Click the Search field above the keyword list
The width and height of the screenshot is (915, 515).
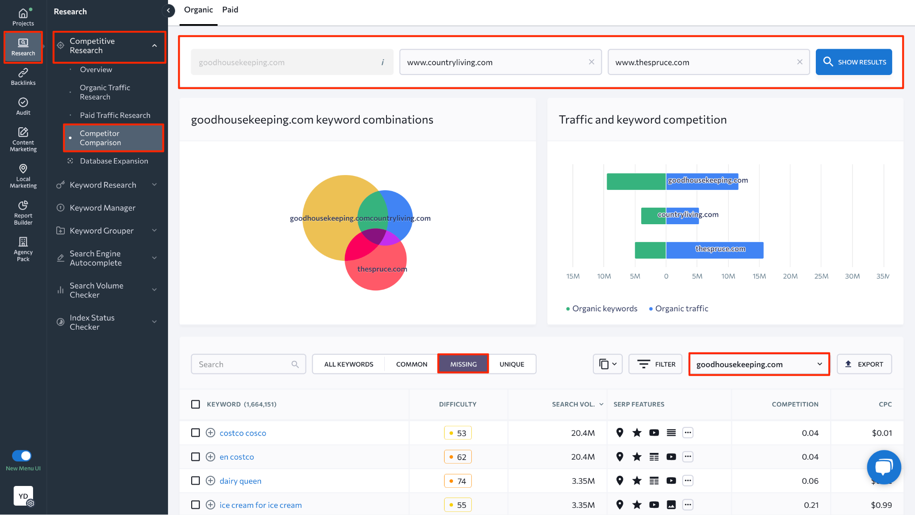[243, 364]
